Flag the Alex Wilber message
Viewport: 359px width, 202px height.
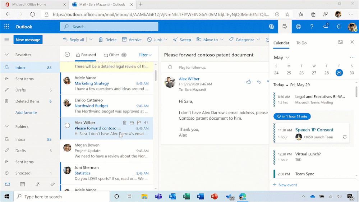139,123
